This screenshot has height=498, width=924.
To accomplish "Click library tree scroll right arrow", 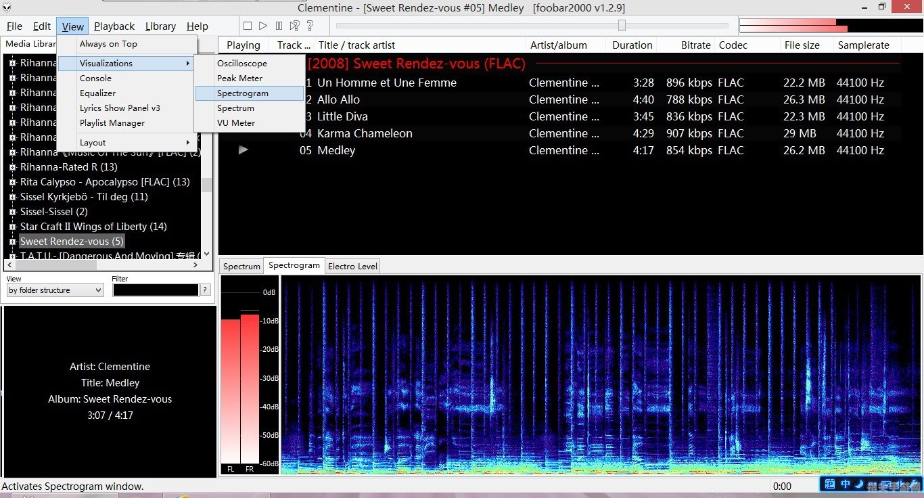I will [195, 265].
